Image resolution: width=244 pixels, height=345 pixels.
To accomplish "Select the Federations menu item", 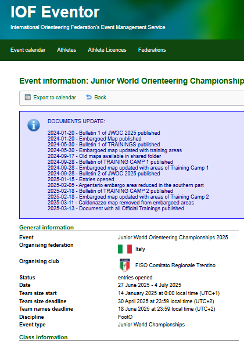I will 152,50.
